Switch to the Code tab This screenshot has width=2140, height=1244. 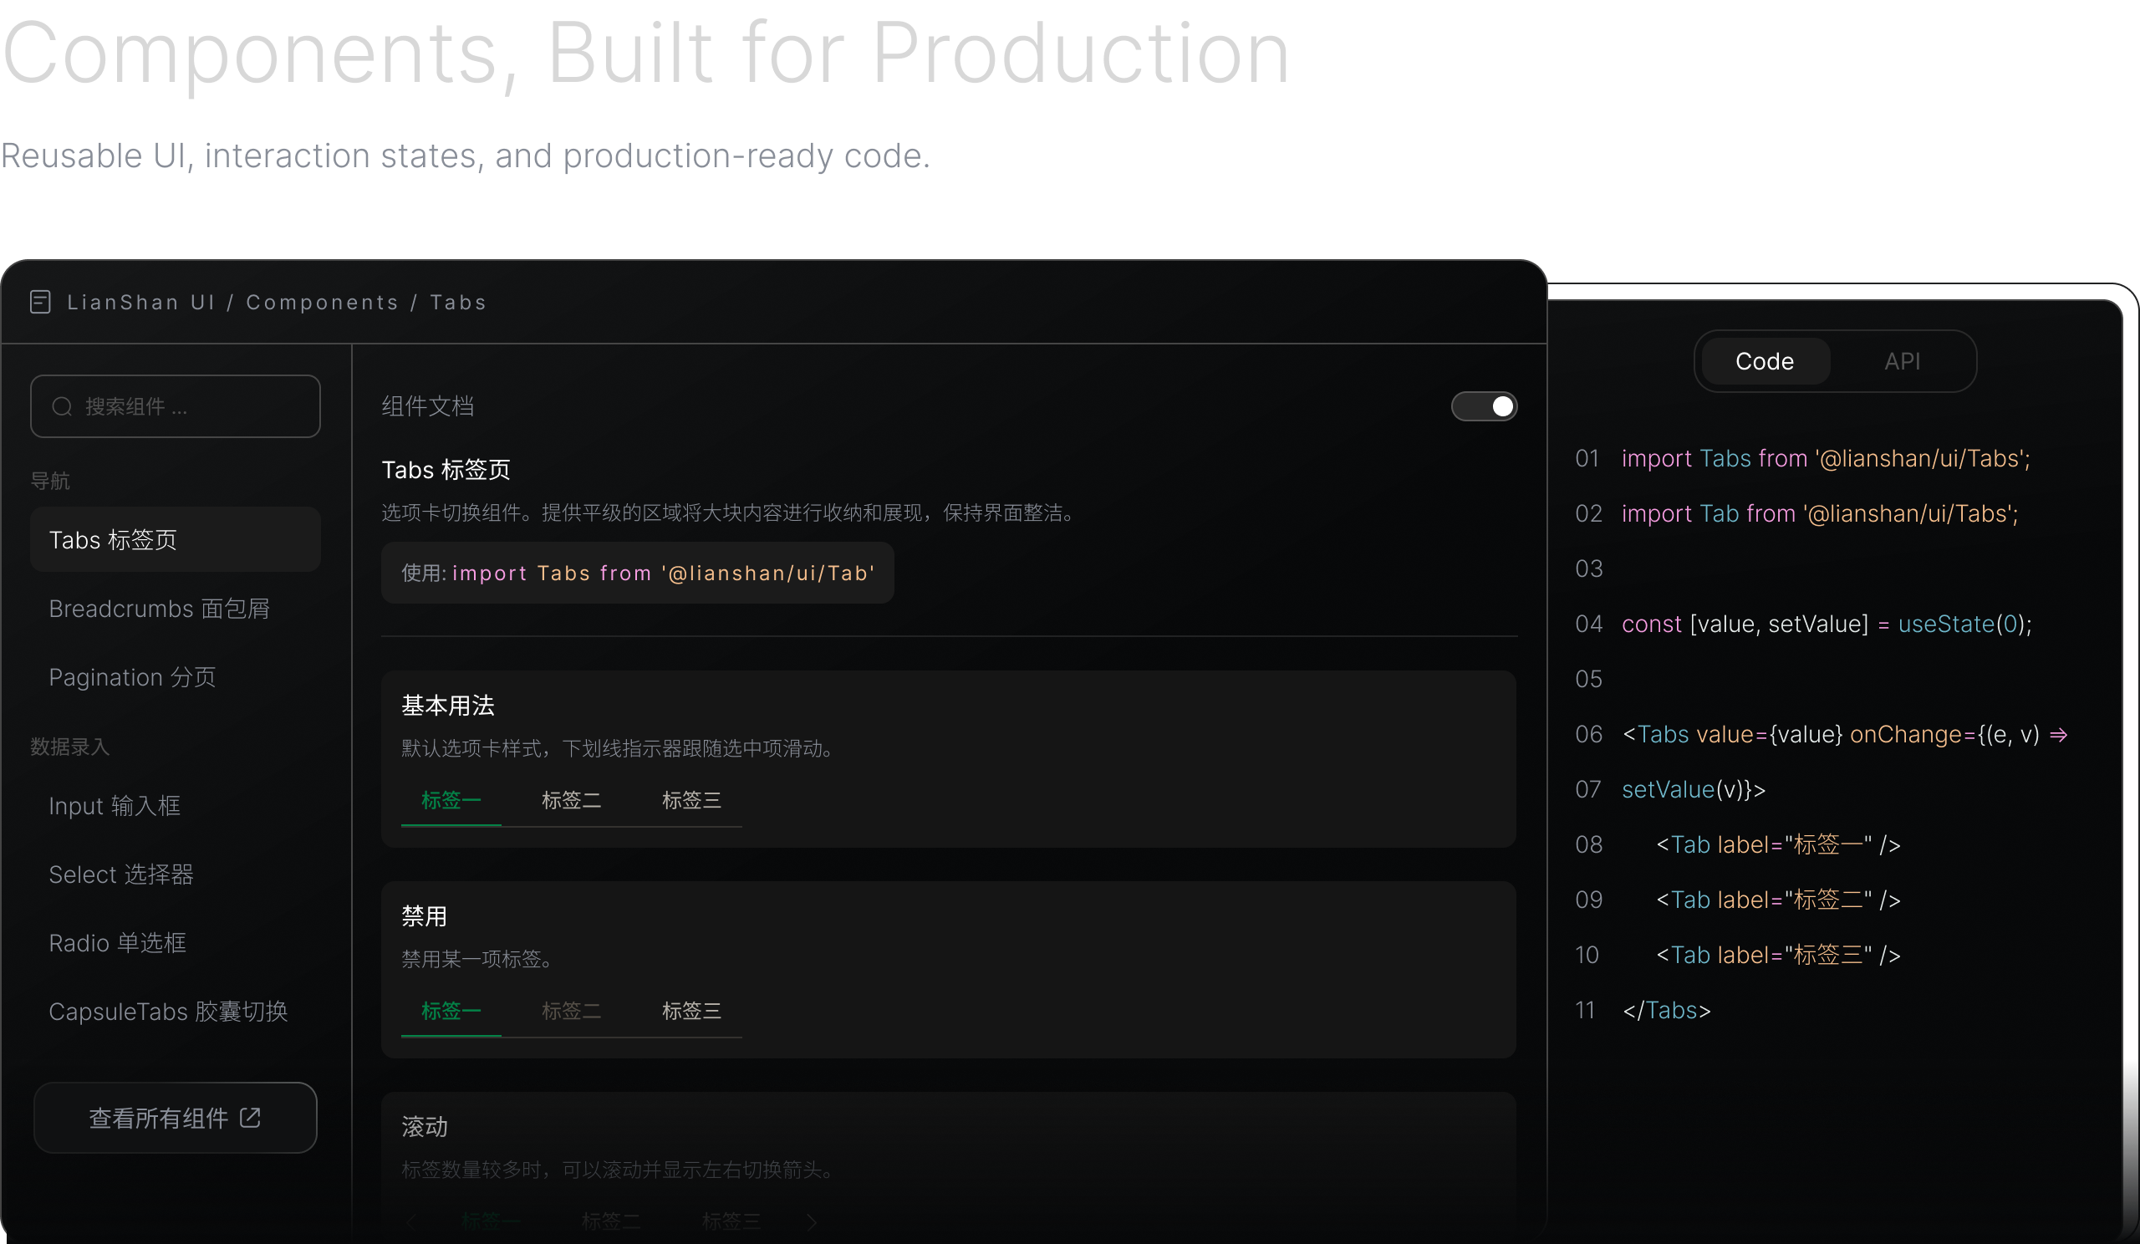(x=1765, y=361)
